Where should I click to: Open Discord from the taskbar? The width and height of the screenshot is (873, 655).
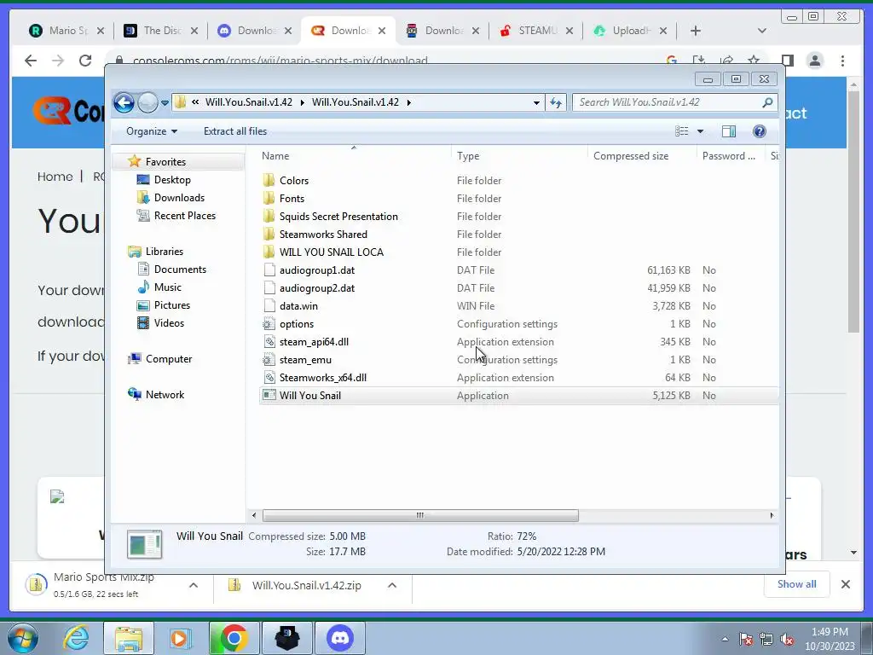(340, 638)
